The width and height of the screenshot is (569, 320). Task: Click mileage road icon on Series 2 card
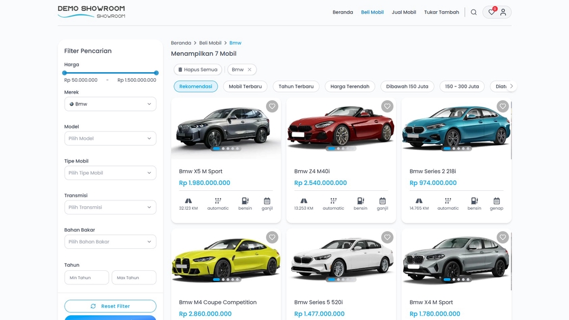(419, 201)
